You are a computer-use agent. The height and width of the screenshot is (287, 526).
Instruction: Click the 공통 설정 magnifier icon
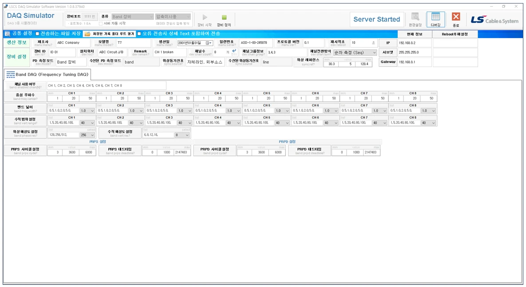tap(8, 34)
